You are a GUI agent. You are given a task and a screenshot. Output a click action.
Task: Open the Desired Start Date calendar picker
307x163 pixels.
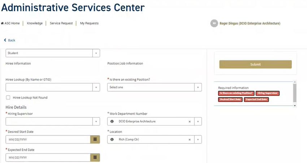click(95, 139)
